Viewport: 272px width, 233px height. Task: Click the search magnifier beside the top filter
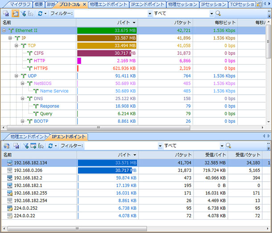coord(218,13)
